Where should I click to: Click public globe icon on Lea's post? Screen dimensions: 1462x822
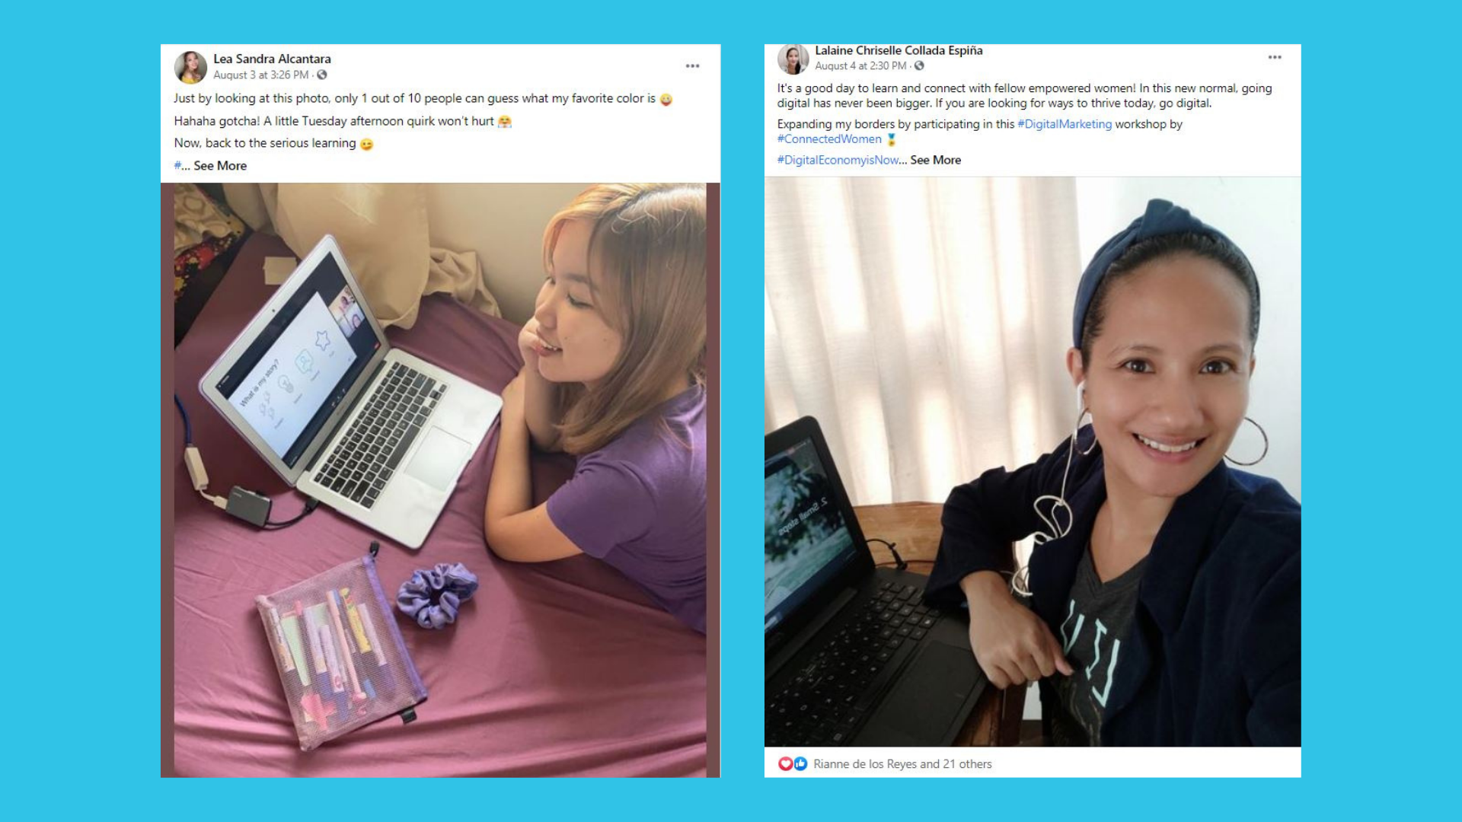[x=322, y=75]
